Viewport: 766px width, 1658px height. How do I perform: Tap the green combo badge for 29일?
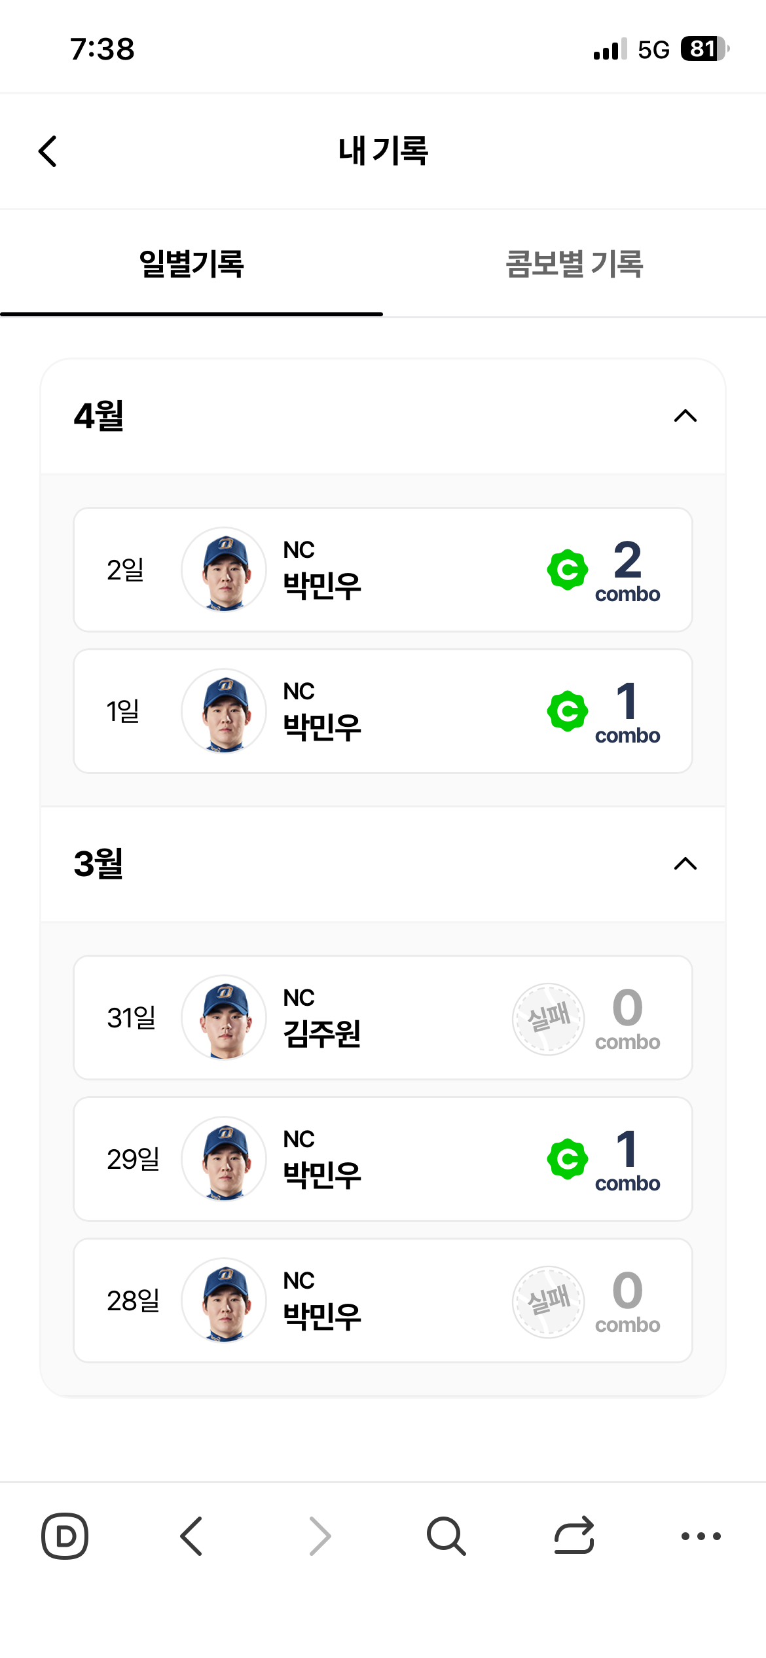coord(567,1159)
